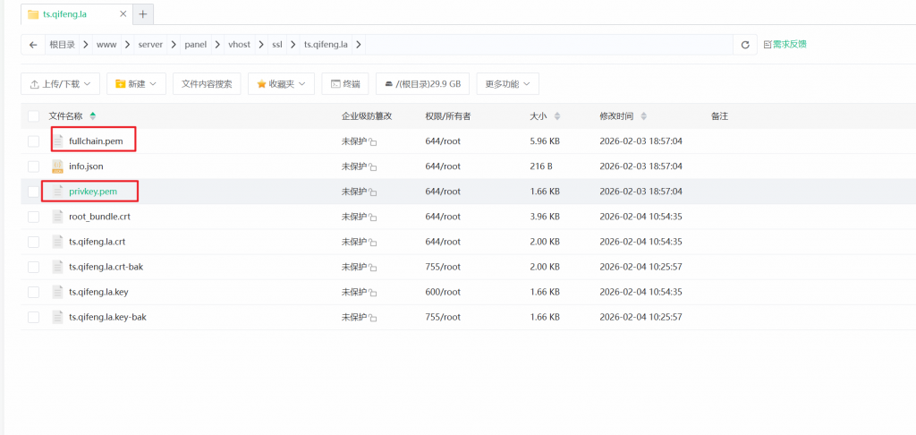Click the 5.96 KB size value
The width and height of the screenshot is (916, 435).
click(x=545, y=141)
